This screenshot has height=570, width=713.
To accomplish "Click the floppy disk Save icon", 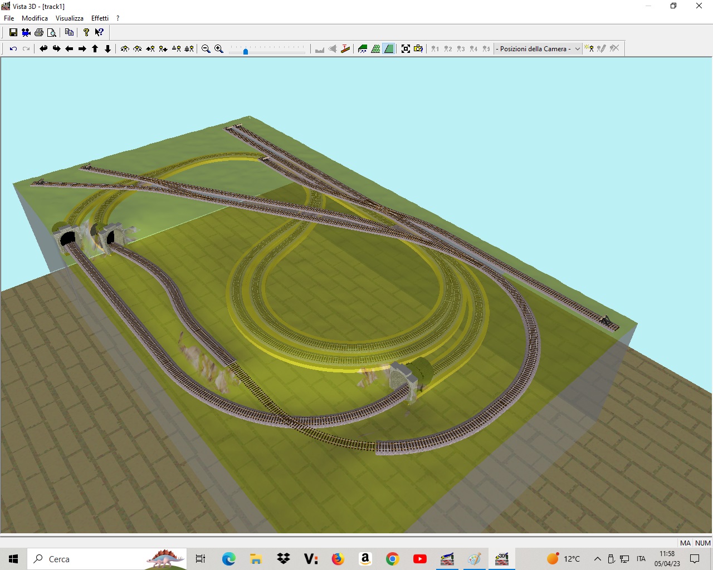I will pyautogui.click(x=13, y=32).
